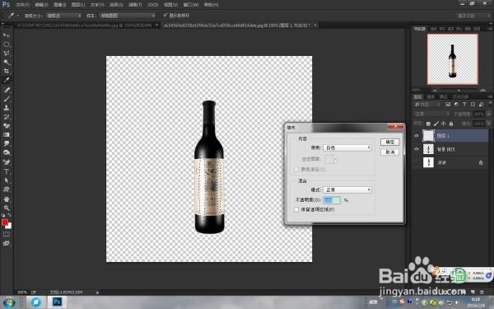Toggle layer filter switch in Layers panel
The image size is (494, 309).
(490, 104)
